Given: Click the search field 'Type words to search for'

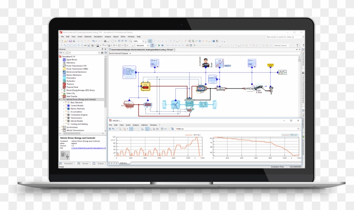Looking at the screenshot, I should click(x=284, y=37).
